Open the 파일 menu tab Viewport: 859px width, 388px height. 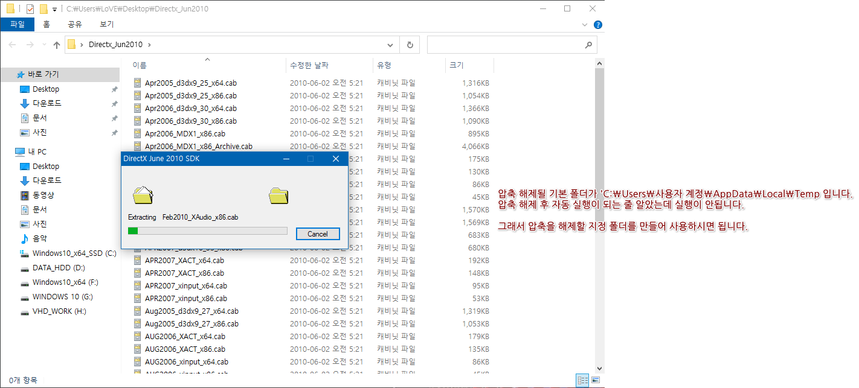[18, 25]
